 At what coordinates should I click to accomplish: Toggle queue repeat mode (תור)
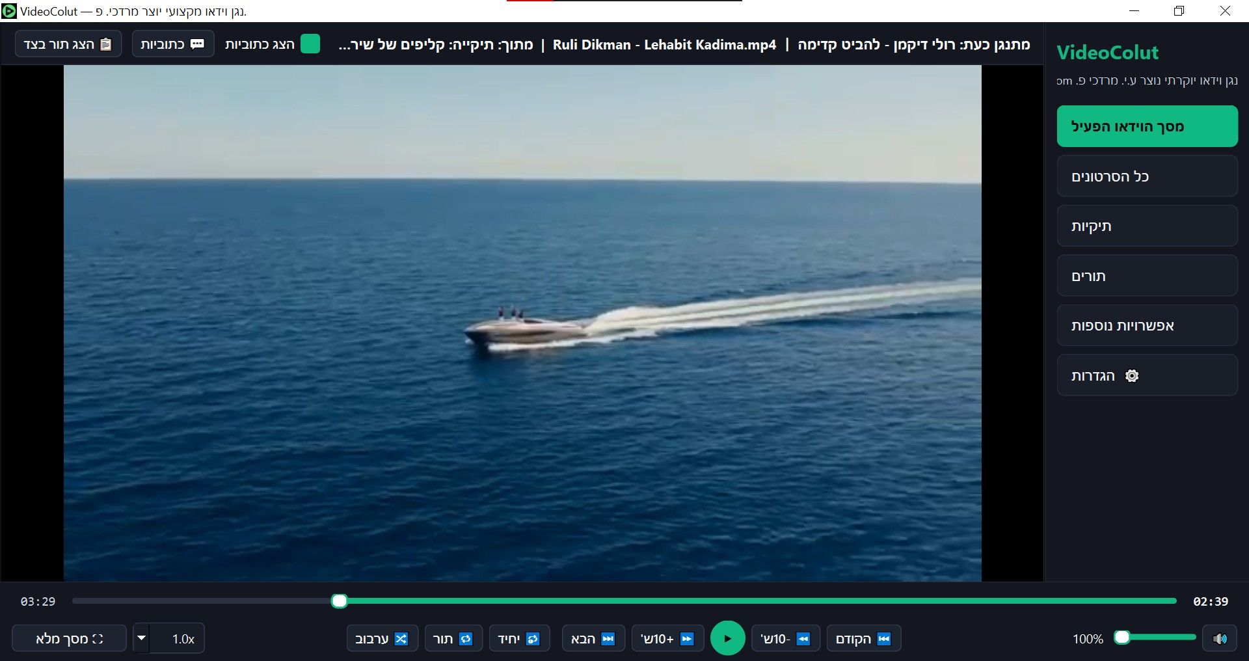(453, 638)
